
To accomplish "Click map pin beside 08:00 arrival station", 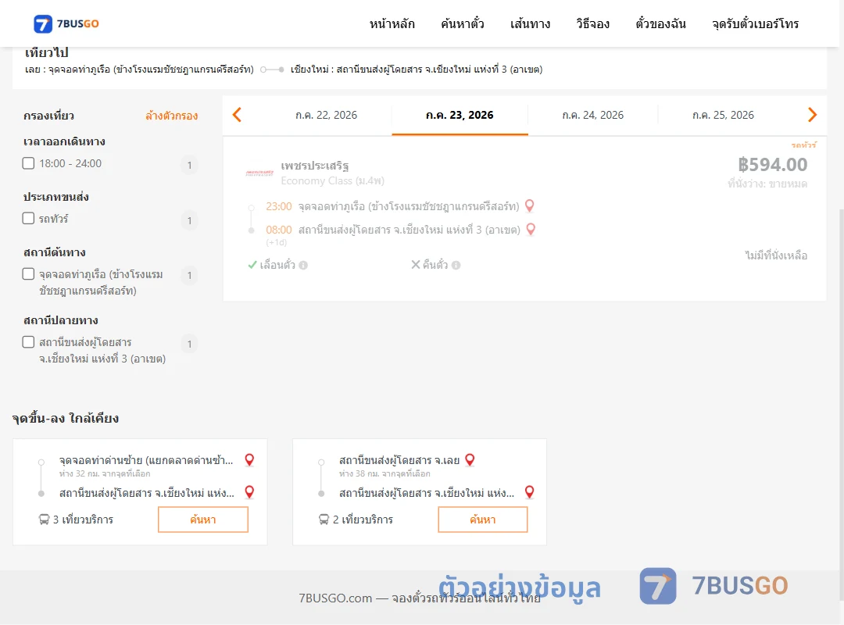I will pyautogui.click(x=531, y=230).
